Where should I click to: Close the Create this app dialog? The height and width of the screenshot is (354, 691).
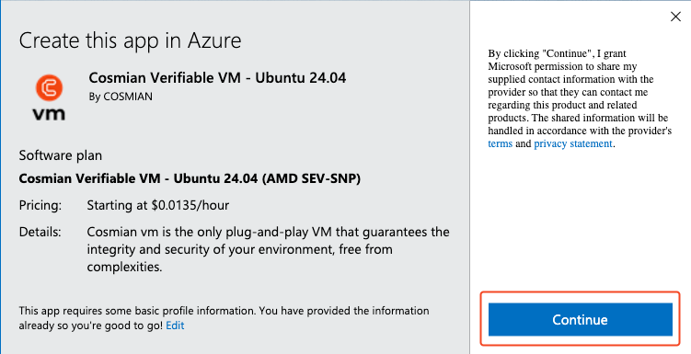[x=675, y=17]
